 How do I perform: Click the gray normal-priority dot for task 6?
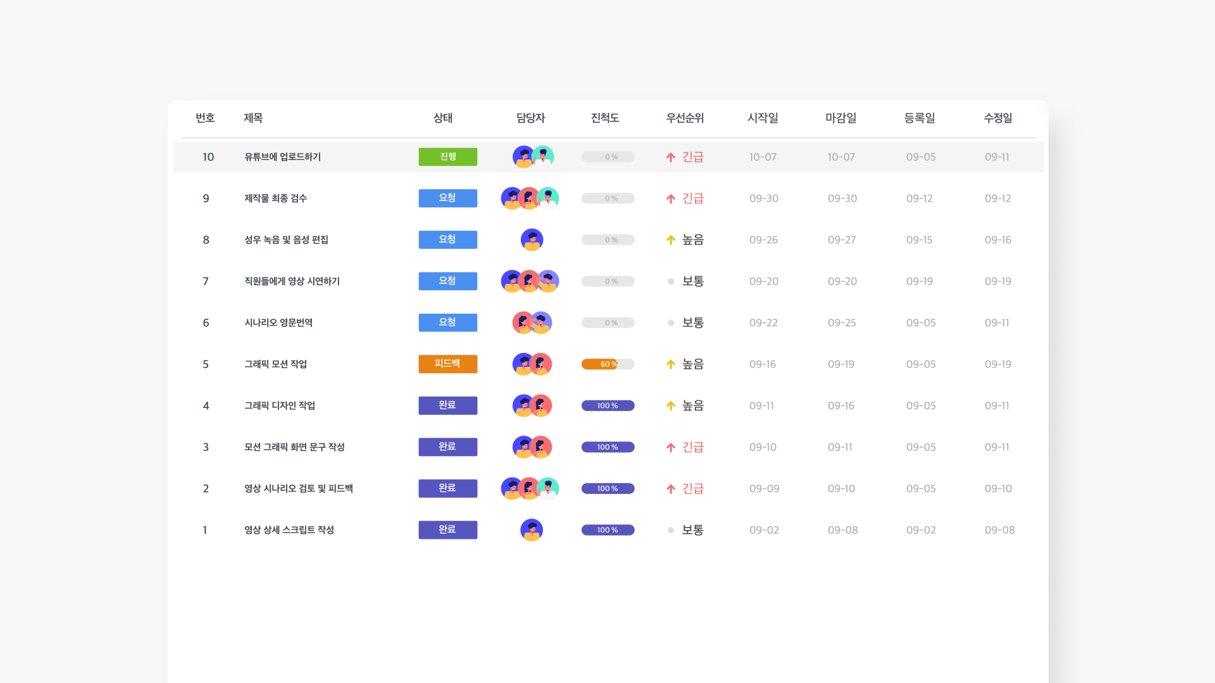pos(671,323)
